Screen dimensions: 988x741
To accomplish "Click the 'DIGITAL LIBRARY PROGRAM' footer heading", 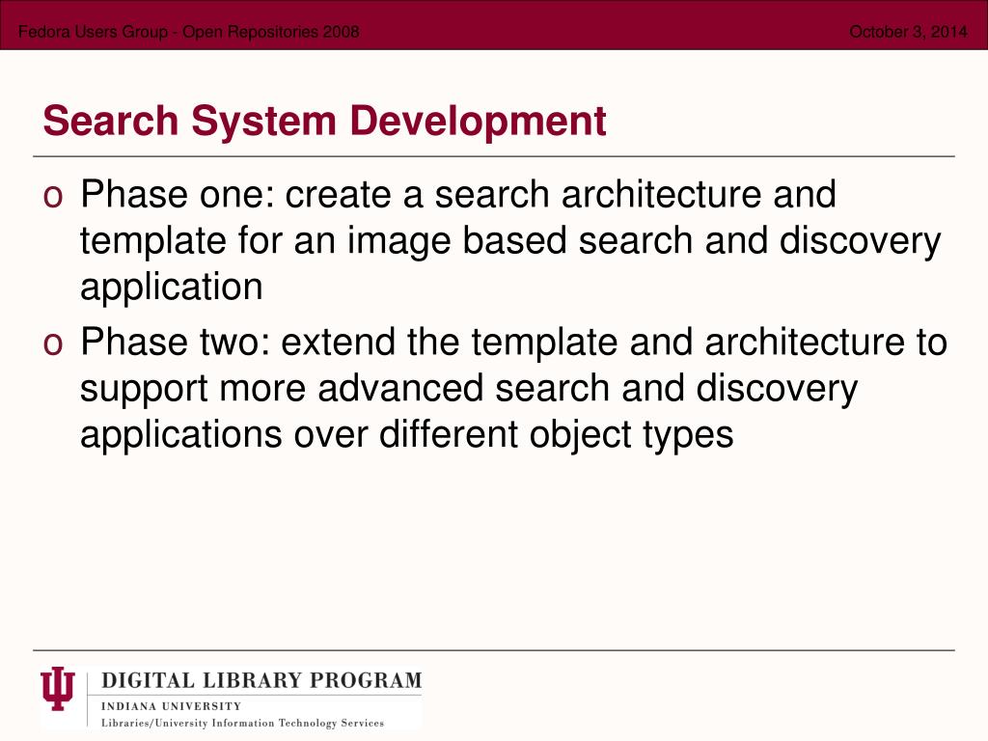I will click(x=261, y=680).
